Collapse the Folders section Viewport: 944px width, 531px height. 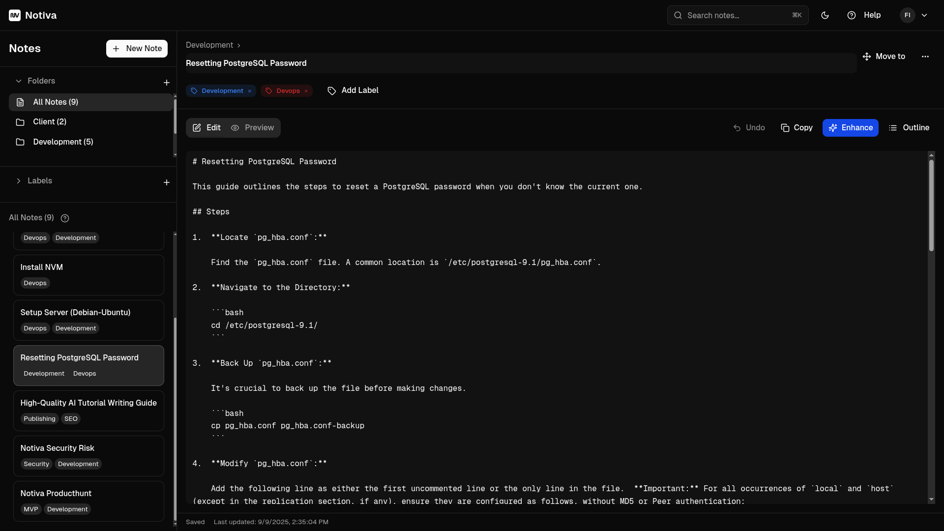19,81
